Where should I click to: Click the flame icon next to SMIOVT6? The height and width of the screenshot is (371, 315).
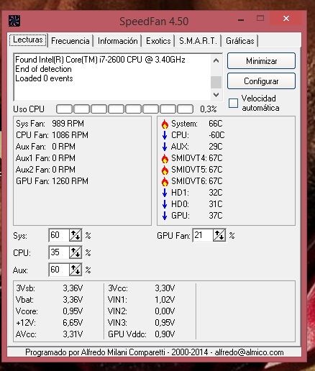pyautogui.click(x=165, y=181)
